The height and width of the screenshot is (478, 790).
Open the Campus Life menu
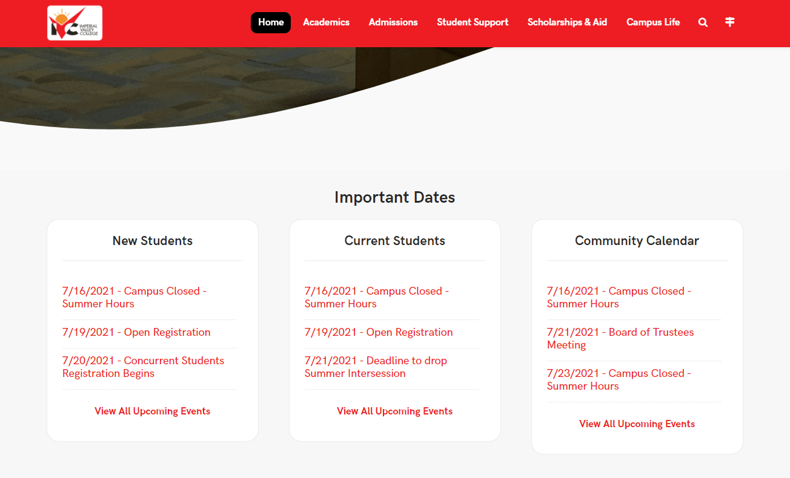[653, 22]
